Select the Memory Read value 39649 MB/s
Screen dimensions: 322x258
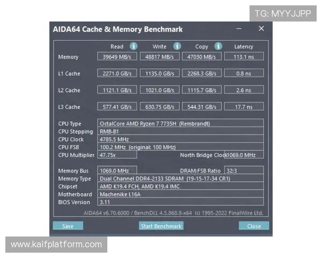pyautogui.click(x=117, y=57)
